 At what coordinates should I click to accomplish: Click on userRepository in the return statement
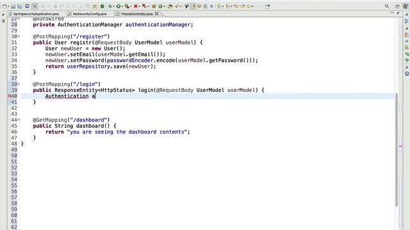(x=88, y=66)
